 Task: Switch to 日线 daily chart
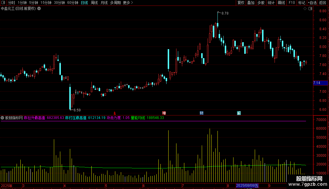tap(84, 3)
